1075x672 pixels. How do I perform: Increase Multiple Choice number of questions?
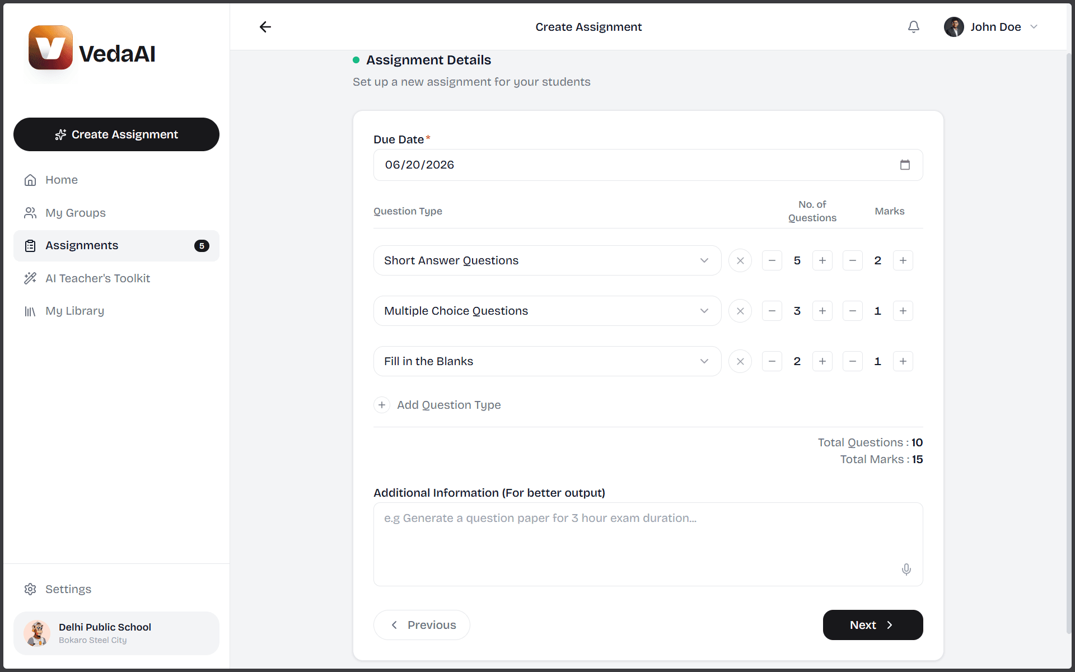click(822, 311)
